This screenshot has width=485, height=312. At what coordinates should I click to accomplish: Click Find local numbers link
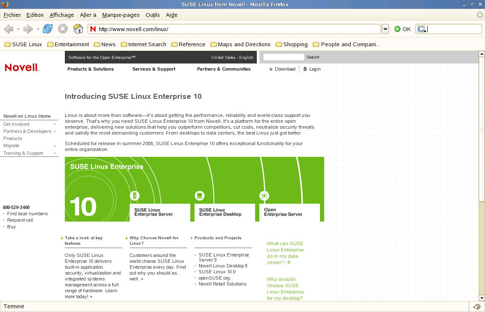point(27,214)
